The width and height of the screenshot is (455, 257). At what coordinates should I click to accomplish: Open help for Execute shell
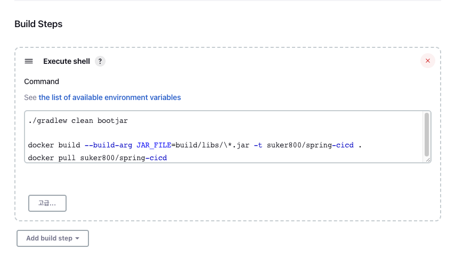pyautogui.click(x=100, y=61)
